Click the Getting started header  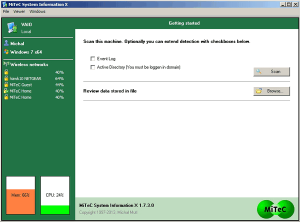pos(184,23)
